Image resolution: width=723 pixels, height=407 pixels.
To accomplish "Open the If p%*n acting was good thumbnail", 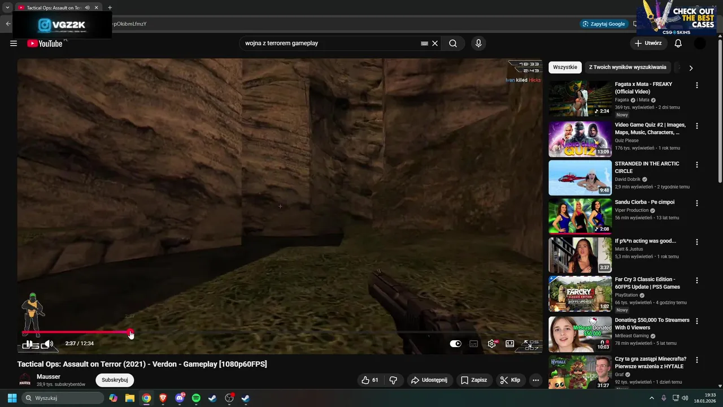I will pos(580,255).
